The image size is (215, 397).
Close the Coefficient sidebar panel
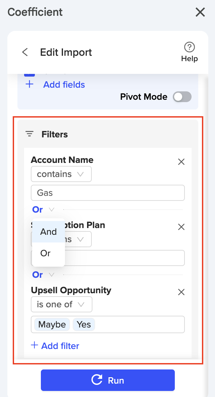(x=200, y=12)
